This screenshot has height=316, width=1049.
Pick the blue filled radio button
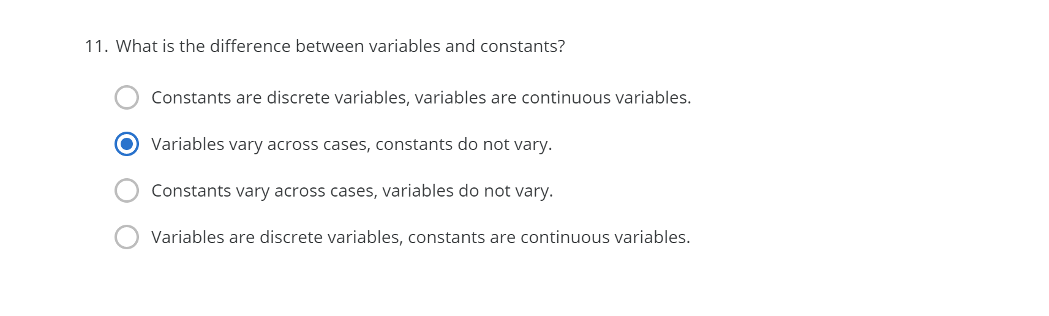127,144
